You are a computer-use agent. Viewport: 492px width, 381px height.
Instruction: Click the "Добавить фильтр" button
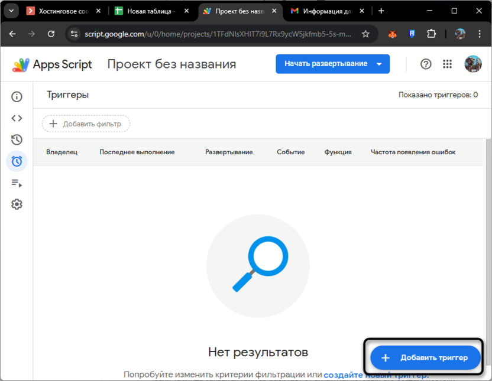coord(85,123)
